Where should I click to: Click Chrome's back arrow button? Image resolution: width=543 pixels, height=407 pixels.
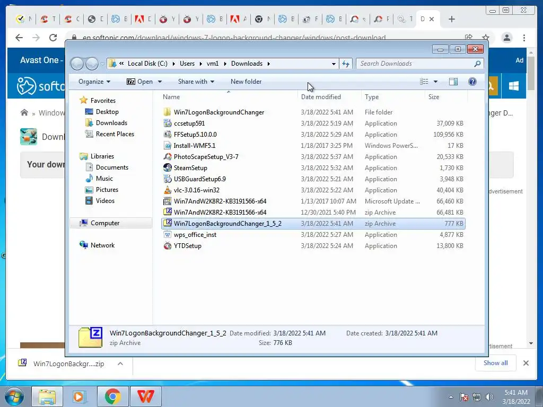coord(19,38)
